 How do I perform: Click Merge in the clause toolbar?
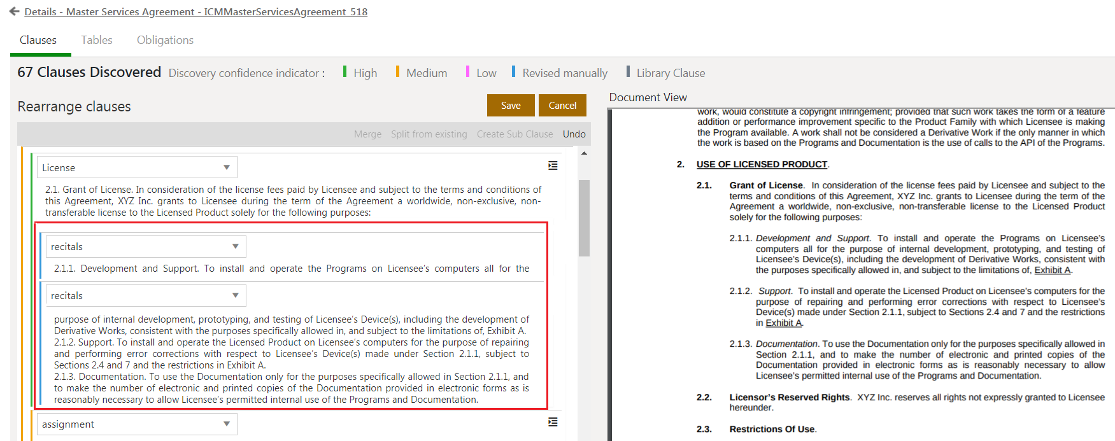pyautogui.click(x=367, y=134)
